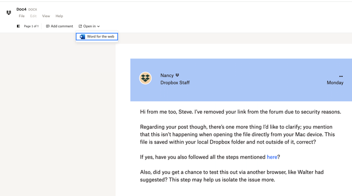The height and width of the screenshot is (196, 352).
Task: Click the Add comment speech bubble icon
Action: (x=48, y=26)
